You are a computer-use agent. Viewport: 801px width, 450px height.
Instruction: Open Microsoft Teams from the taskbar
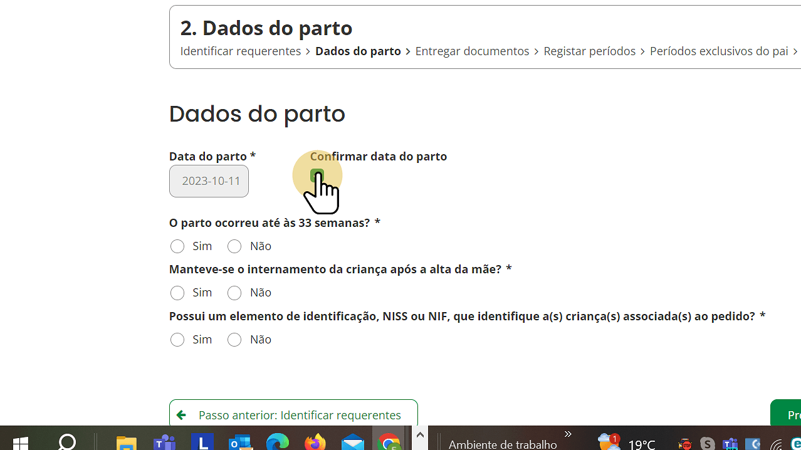pos(165,442)
